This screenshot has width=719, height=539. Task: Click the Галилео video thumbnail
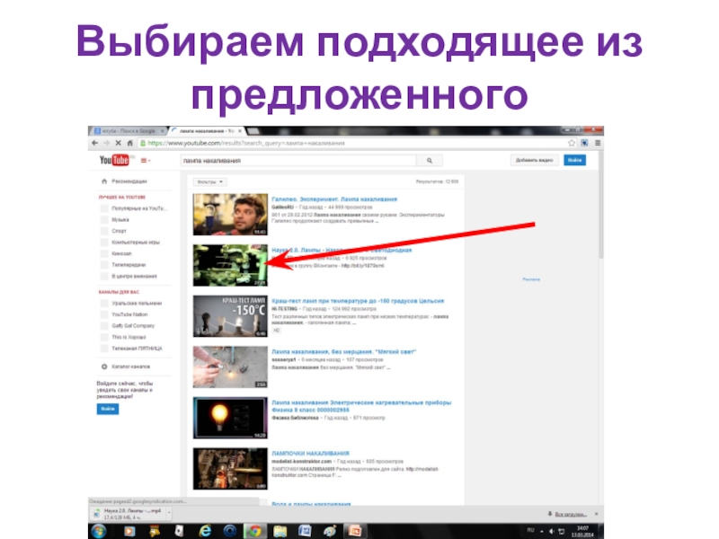pos(230,215)
